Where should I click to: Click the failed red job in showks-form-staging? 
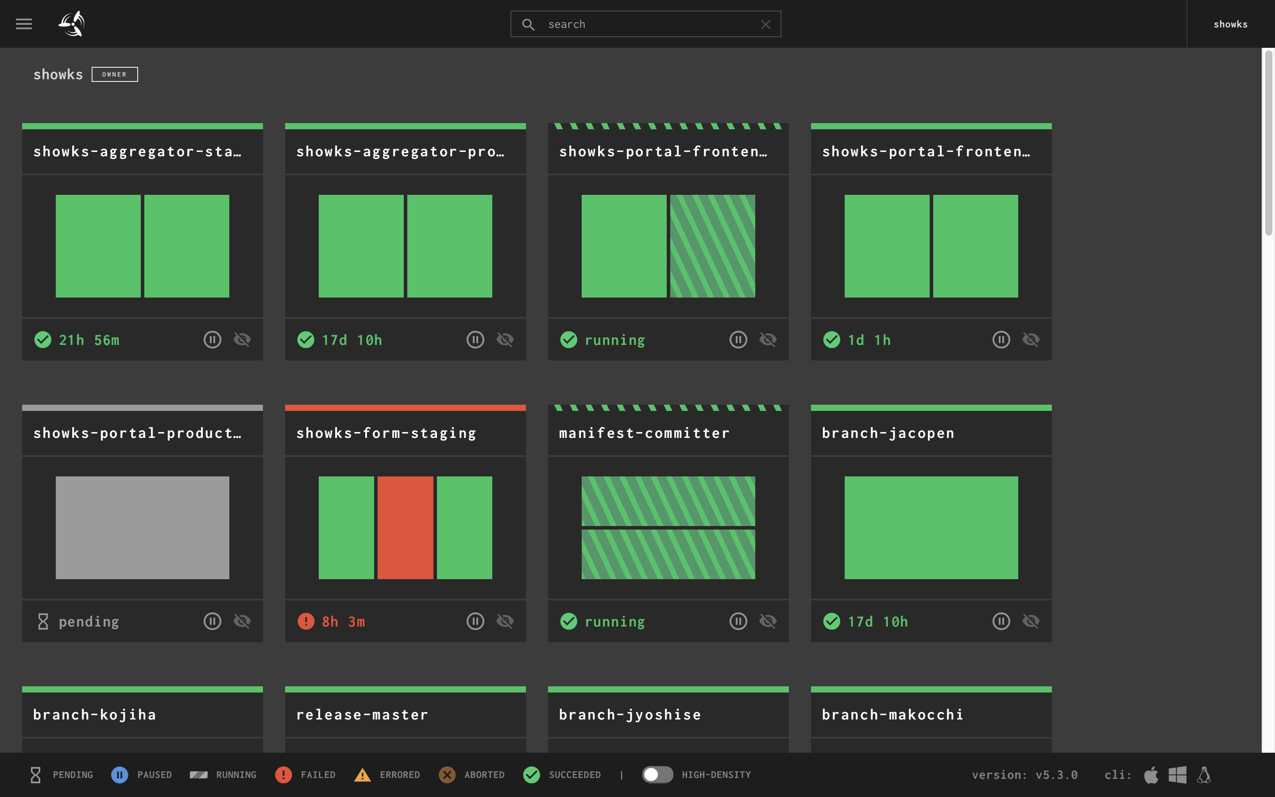click(x=405, y=528)
